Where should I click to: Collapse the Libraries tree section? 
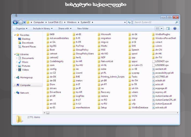click(x=15, y=54)
